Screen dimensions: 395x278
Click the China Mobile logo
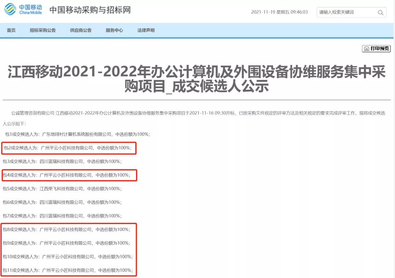pos(23,9)
